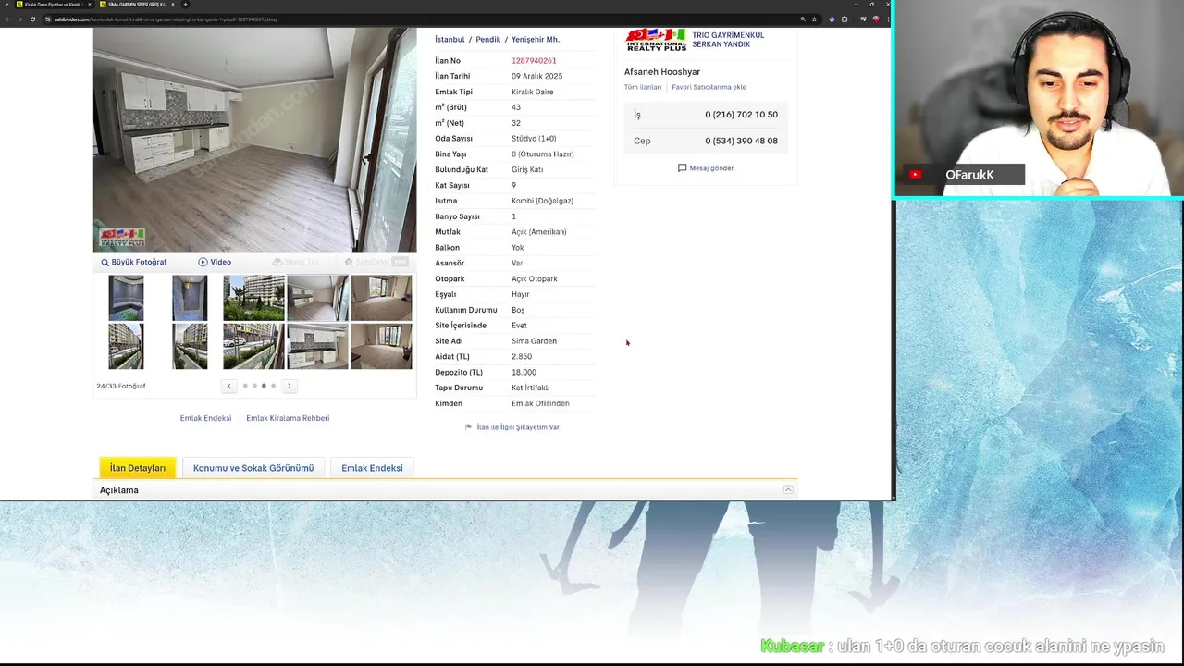Go back using the browser back arrow
Image resolution: width=1184 pixels, height=666 pixels.
coord(7,18)
